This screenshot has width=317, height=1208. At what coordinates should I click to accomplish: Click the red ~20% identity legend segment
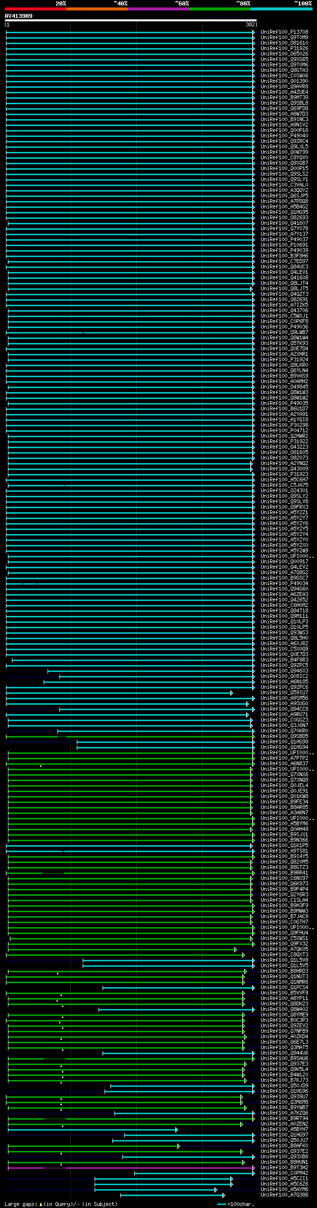coord(35,9)
